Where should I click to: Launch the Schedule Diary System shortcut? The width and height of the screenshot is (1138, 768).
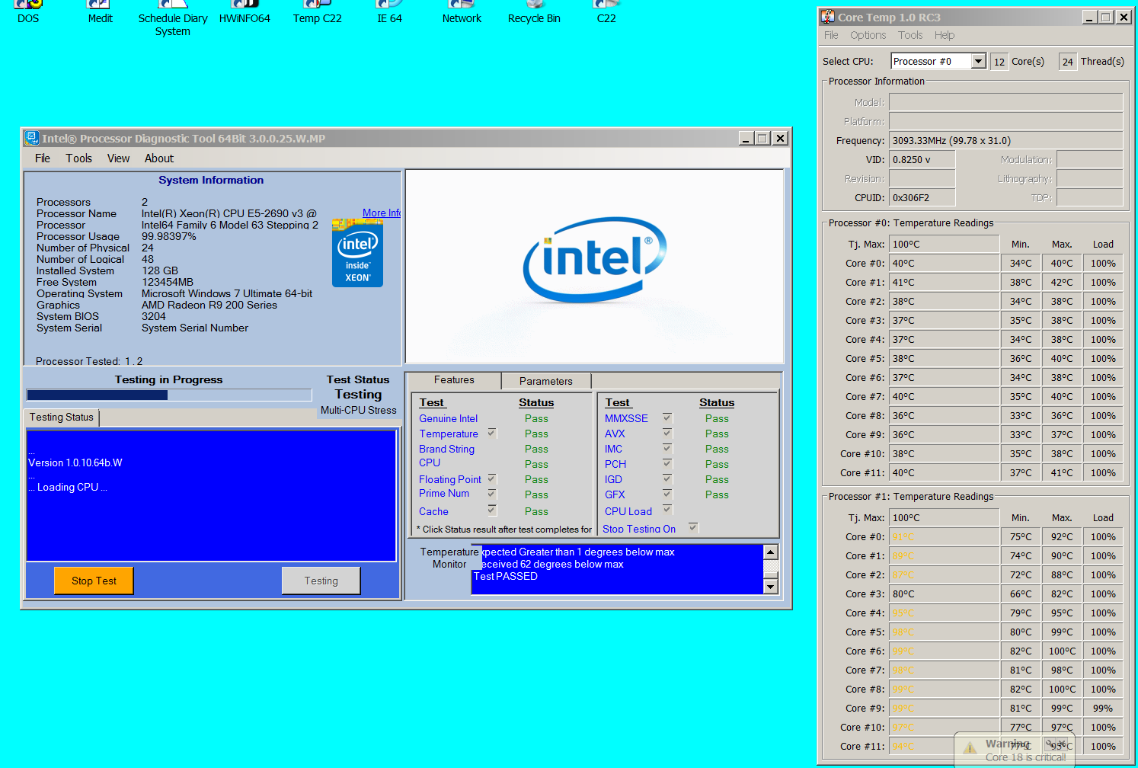173,18
